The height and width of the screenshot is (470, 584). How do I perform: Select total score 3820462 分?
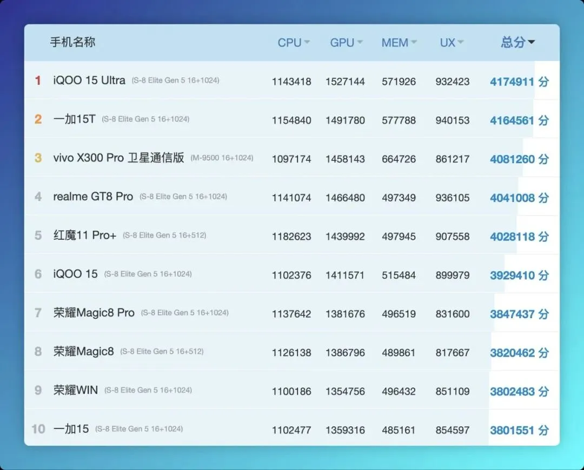pyautogui.click(x=519, y=352)
